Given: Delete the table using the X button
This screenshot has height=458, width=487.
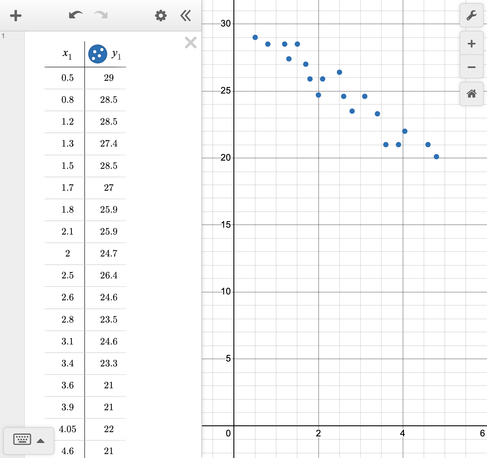Looking at the screenshot, I should 191,43.
